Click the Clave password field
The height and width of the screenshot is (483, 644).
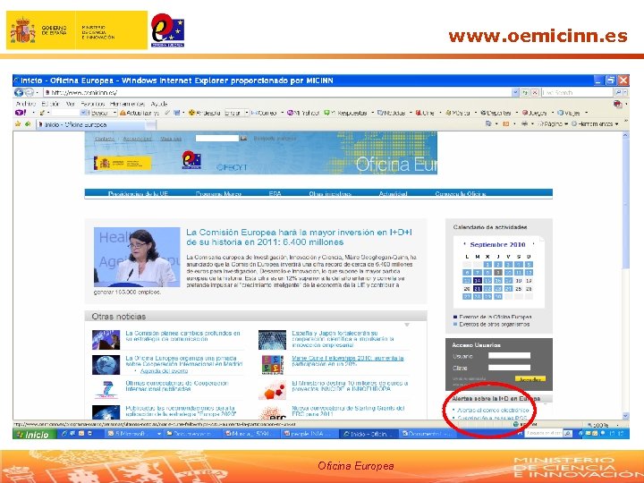509,368
